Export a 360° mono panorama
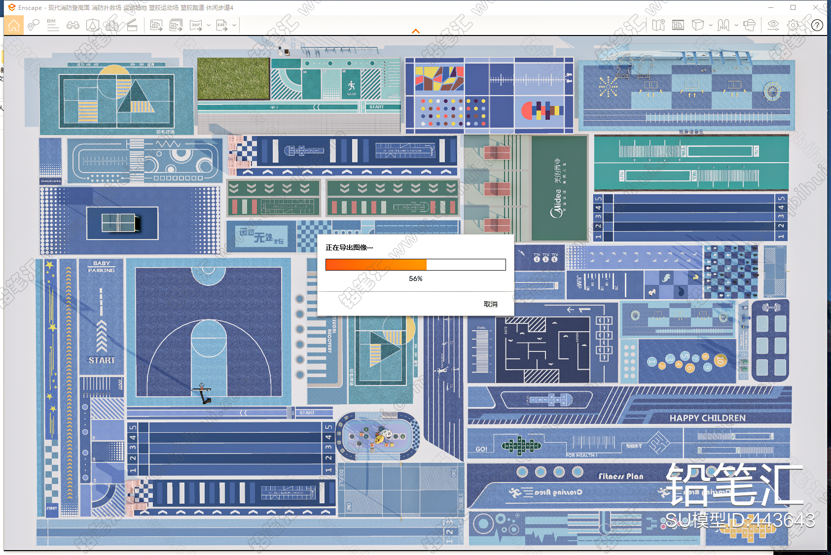 click(196, 25)
